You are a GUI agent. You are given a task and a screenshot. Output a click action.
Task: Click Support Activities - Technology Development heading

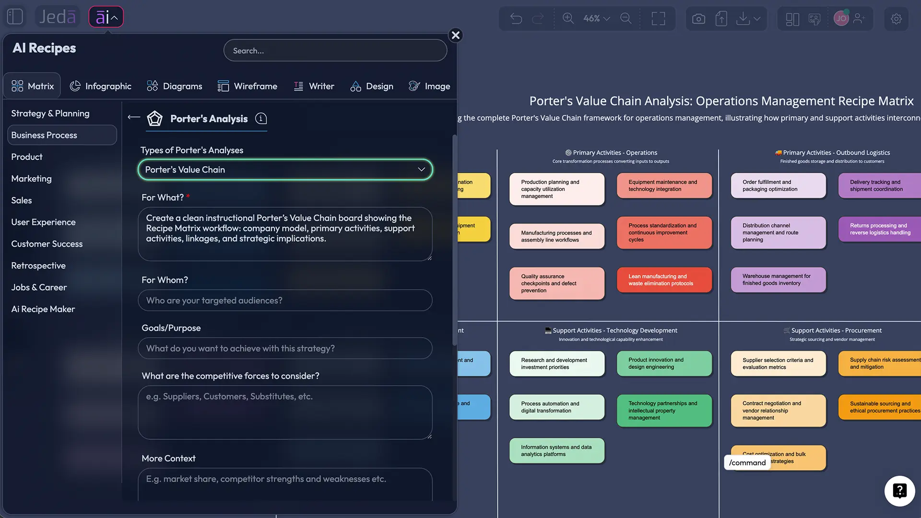pyautogui.click(x=611, y=330)
